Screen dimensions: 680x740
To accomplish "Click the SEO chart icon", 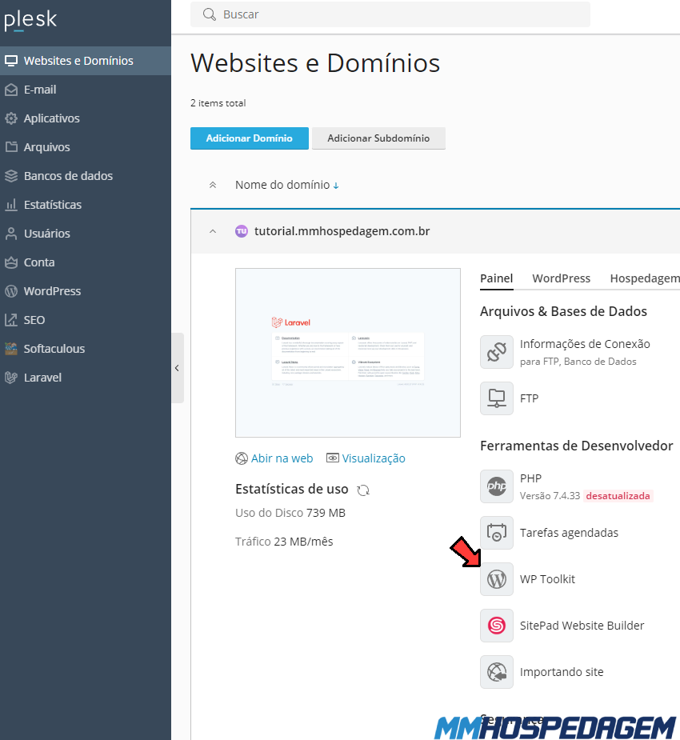I will [11, 320].
